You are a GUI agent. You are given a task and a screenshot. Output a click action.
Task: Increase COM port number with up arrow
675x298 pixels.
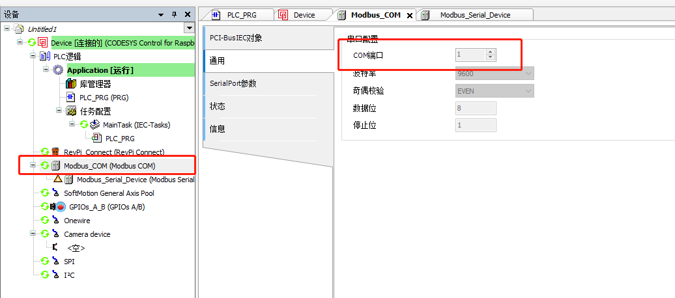click(x=491, y=52)
